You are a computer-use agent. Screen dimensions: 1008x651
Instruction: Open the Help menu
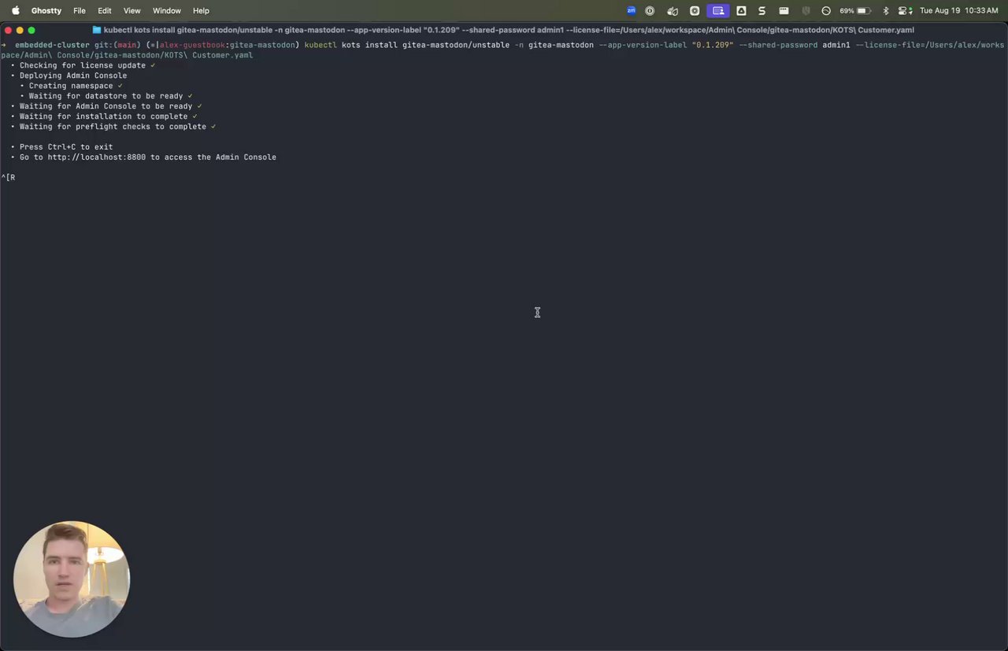point(201,11)
